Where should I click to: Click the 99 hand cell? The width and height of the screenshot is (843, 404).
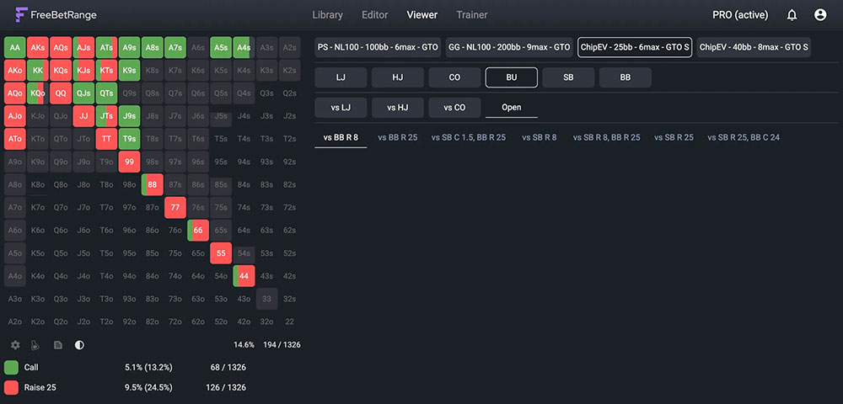click(x=130, y=162)
